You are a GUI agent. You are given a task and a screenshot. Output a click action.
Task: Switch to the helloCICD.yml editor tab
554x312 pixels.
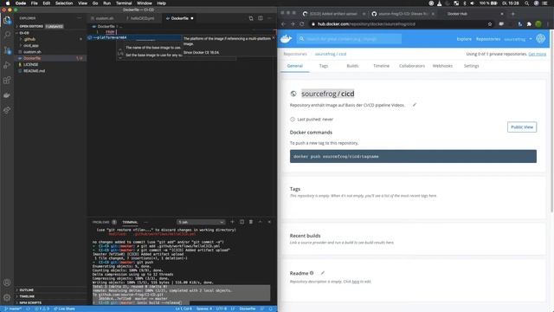(x=142, y=18)
